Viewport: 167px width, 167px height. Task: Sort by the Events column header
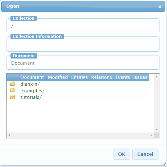click(x=123, y=77)
